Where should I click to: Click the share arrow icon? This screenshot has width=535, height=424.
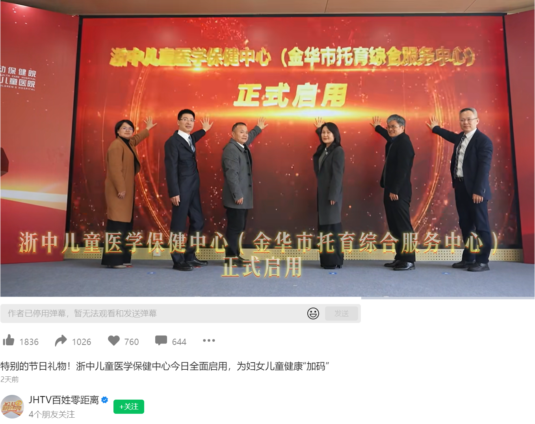tap(61, 341)
